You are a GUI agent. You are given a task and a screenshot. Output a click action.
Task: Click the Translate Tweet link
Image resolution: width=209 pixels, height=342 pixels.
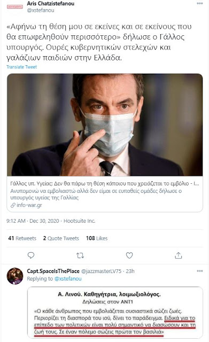click(21, 67)
